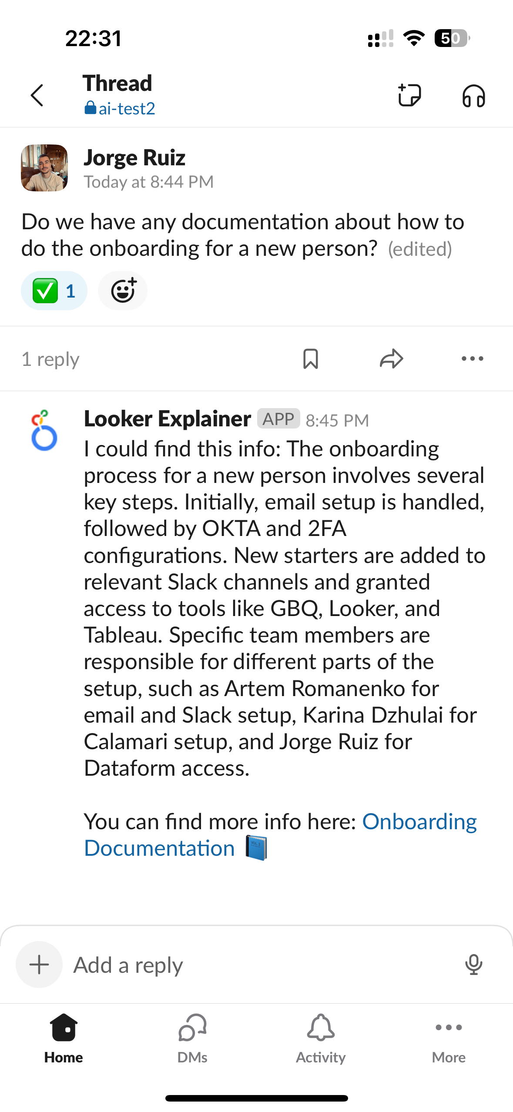Switch to the Home tab
Viewport: 513px width, 1112px height.
pyautogui.click(x=64, y=1039)
